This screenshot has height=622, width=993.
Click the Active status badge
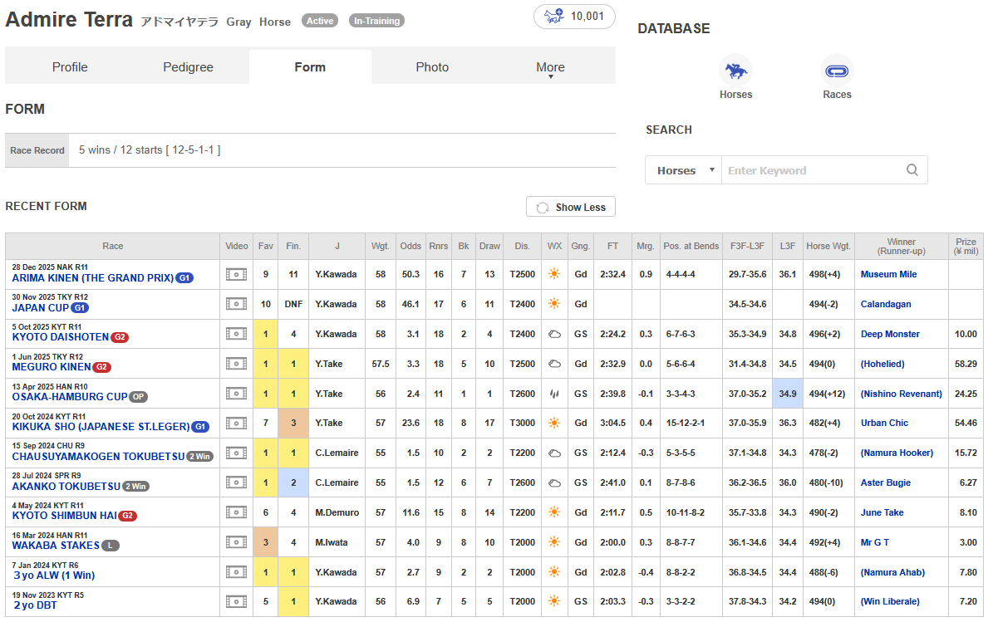click(x=320, y=21)
